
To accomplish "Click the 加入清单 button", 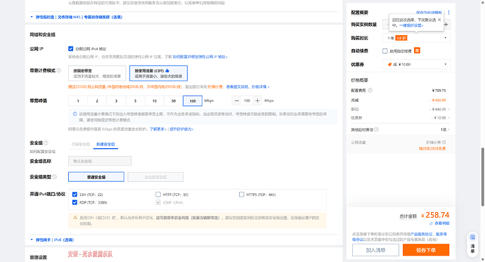I will (x=375, y=250).
